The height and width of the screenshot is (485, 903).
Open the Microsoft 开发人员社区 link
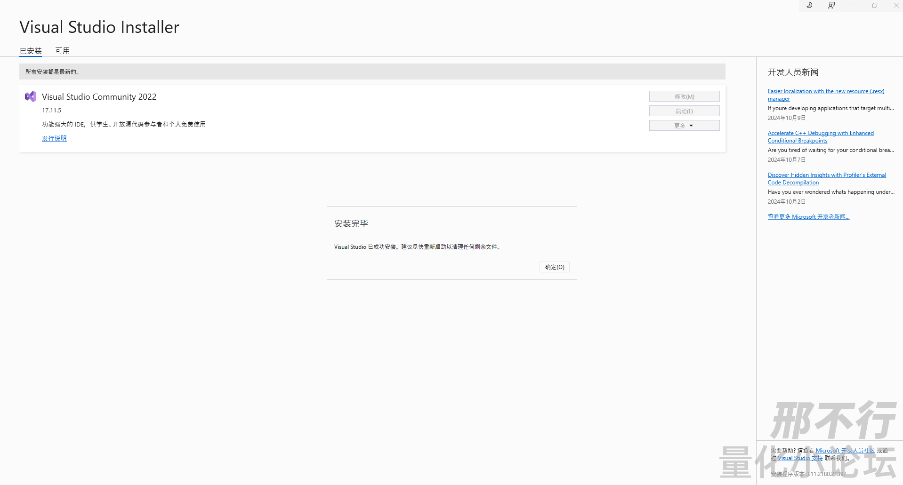pyautogui.click(x=845, y=451)
